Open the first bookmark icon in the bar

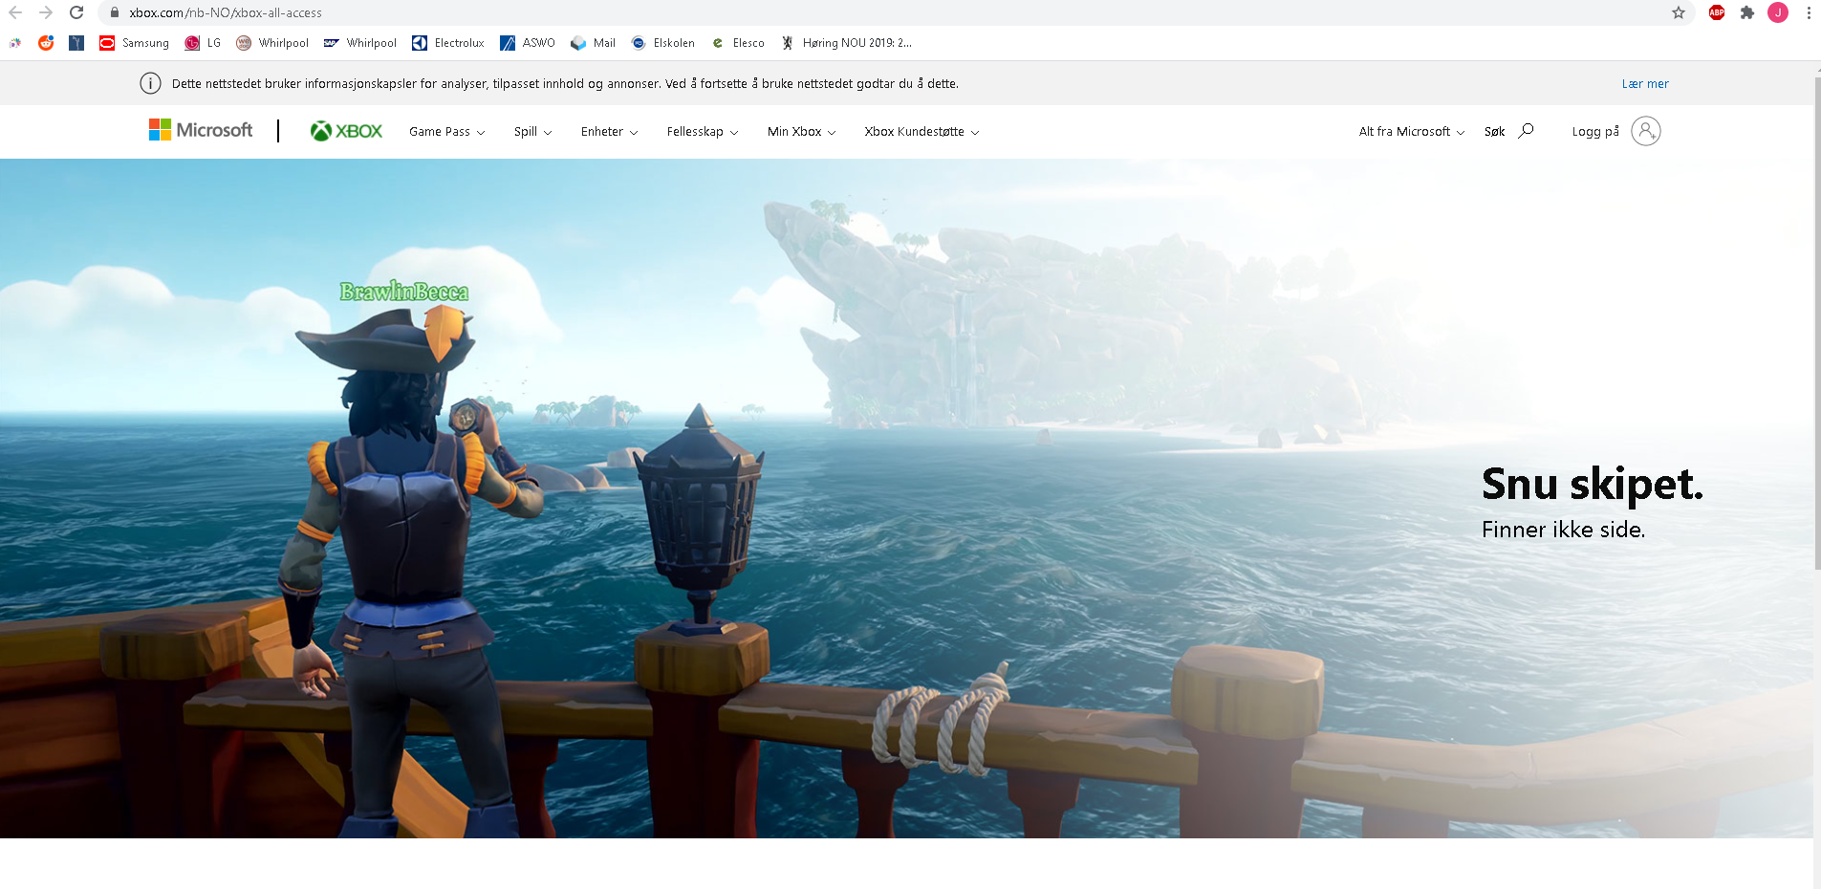(15, 43)
